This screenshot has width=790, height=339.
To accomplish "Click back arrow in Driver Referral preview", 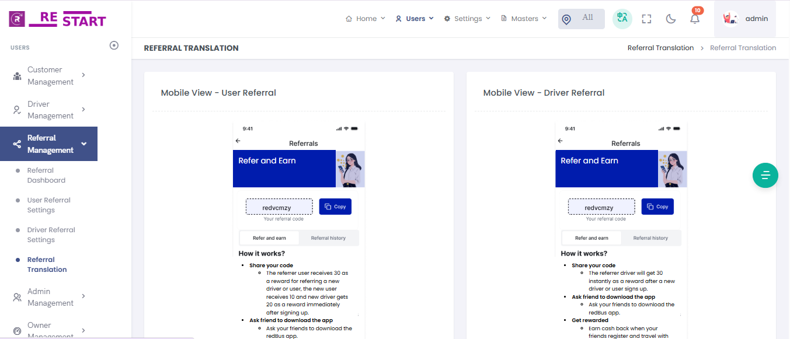I will [561, 141].
